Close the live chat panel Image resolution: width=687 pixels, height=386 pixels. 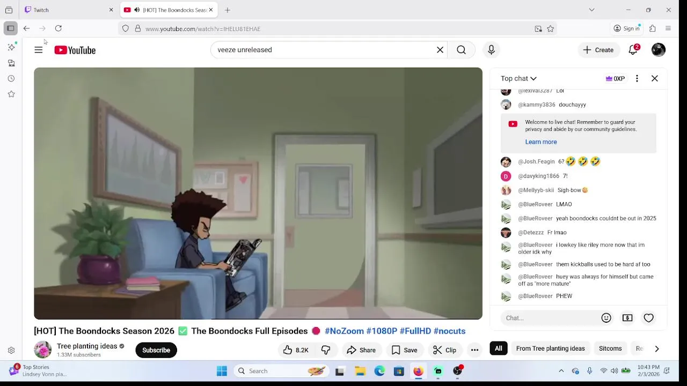coord(655,78)
